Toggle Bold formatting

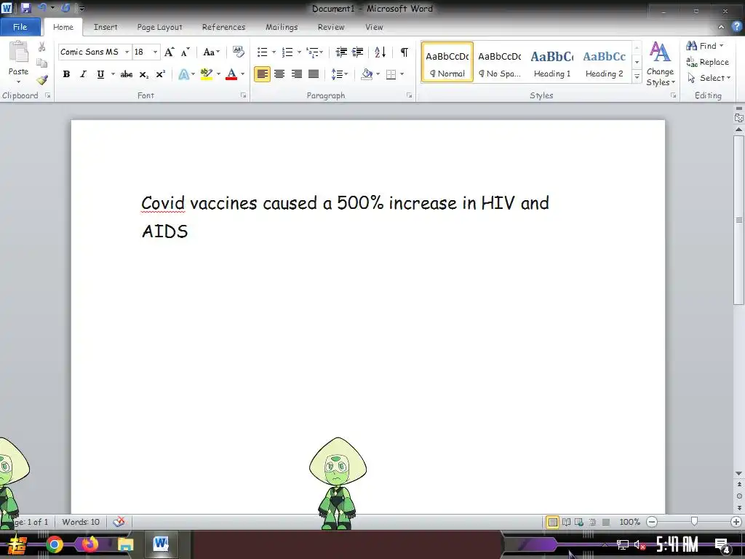[66, 74]
